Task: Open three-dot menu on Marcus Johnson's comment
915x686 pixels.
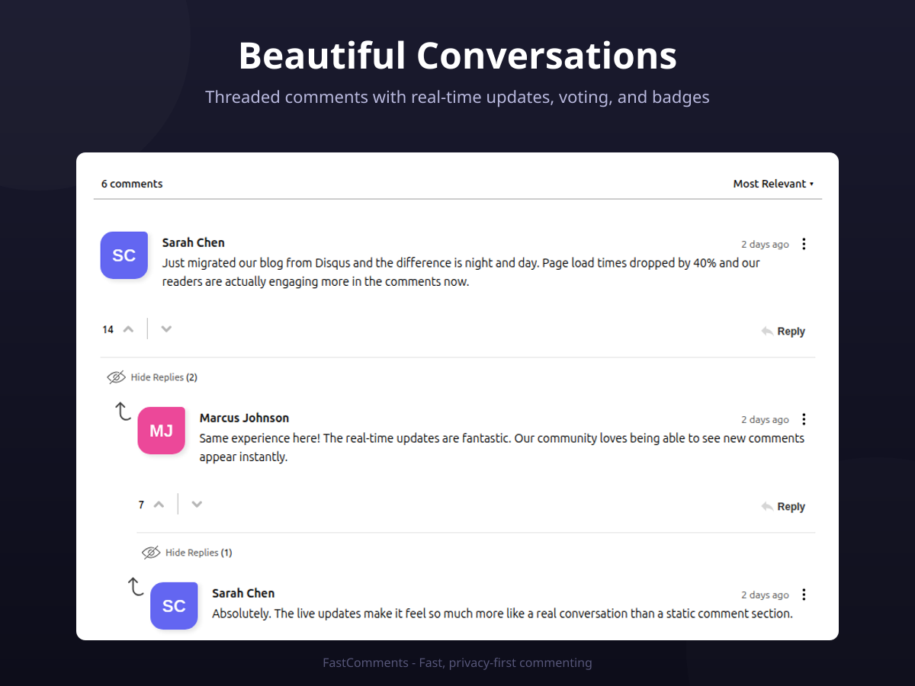Action: coord(804,419)
